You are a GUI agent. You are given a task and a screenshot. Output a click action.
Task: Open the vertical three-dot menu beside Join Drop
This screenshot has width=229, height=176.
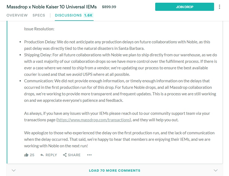pyautogui.click(x=220, y=7)
